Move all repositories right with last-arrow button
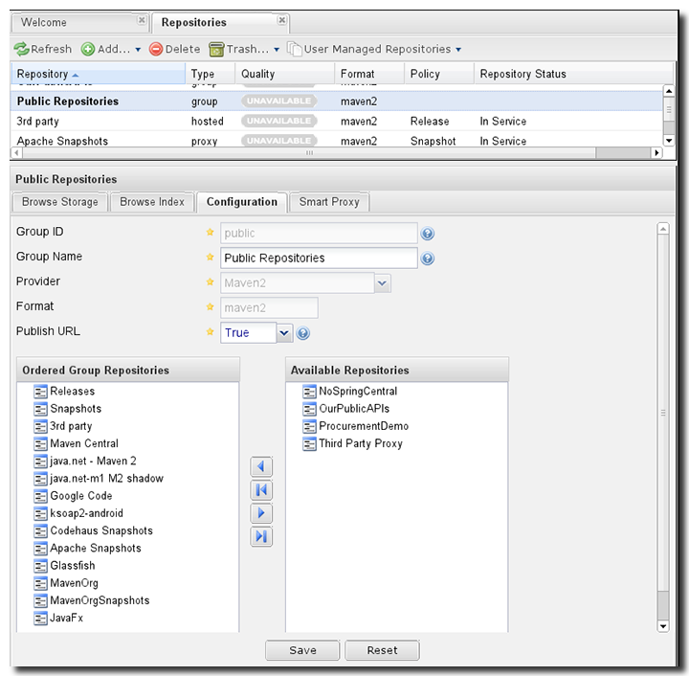 pyautogui.click(x=261, y=537)
